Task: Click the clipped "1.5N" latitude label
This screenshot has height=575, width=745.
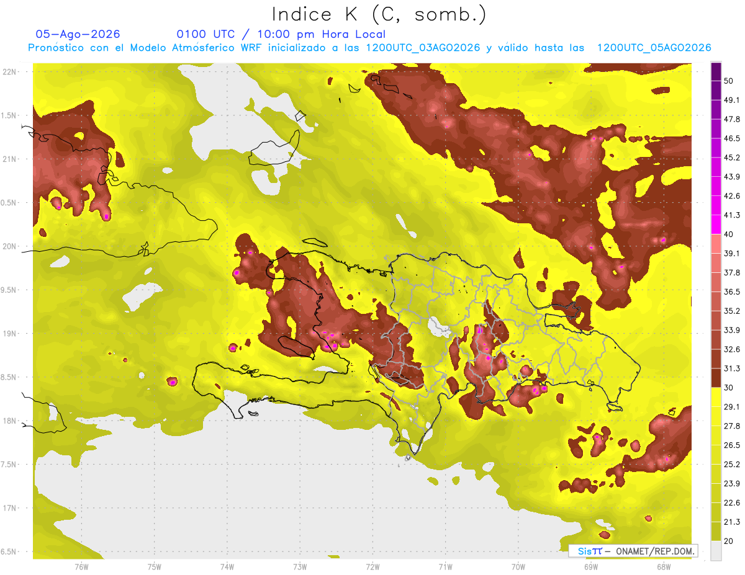Action: point(9,115)
